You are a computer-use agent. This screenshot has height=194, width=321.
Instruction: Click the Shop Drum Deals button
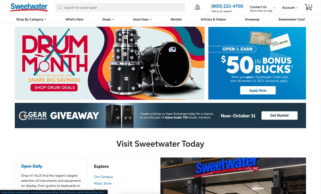click(54, 88)
